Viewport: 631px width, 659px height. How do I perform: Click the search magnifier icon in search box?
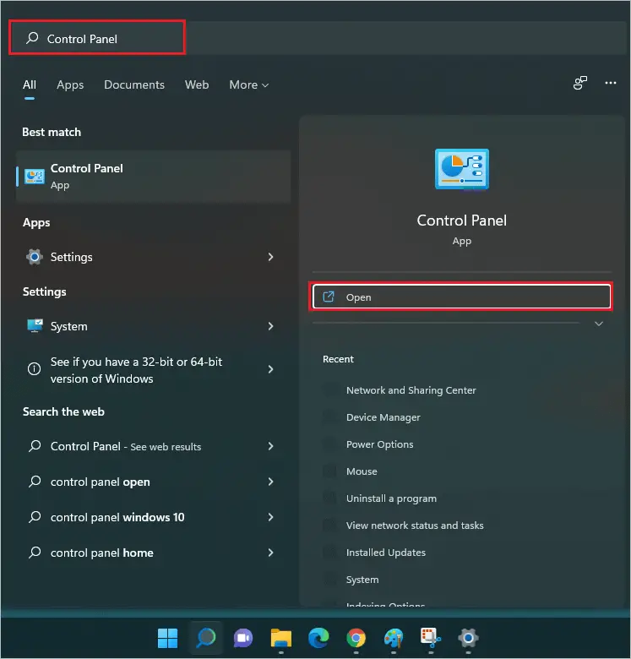(x=32, y=38)
